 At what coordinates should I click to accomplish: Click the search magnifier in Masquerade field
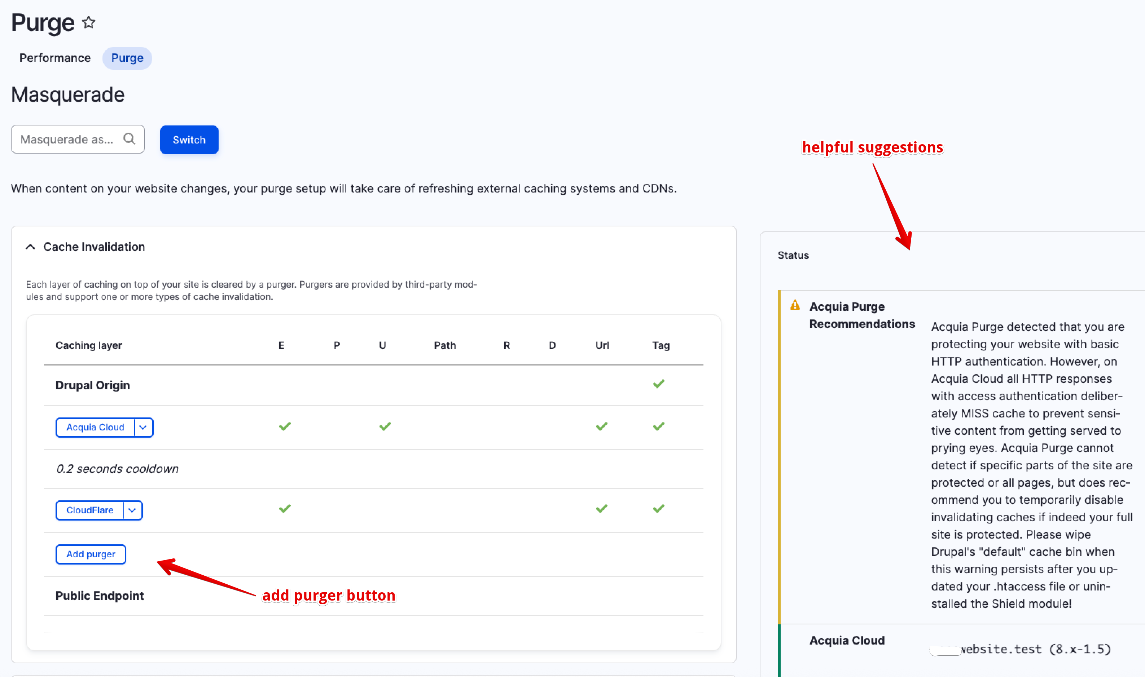pyautogui.click(x=129, y=139)
